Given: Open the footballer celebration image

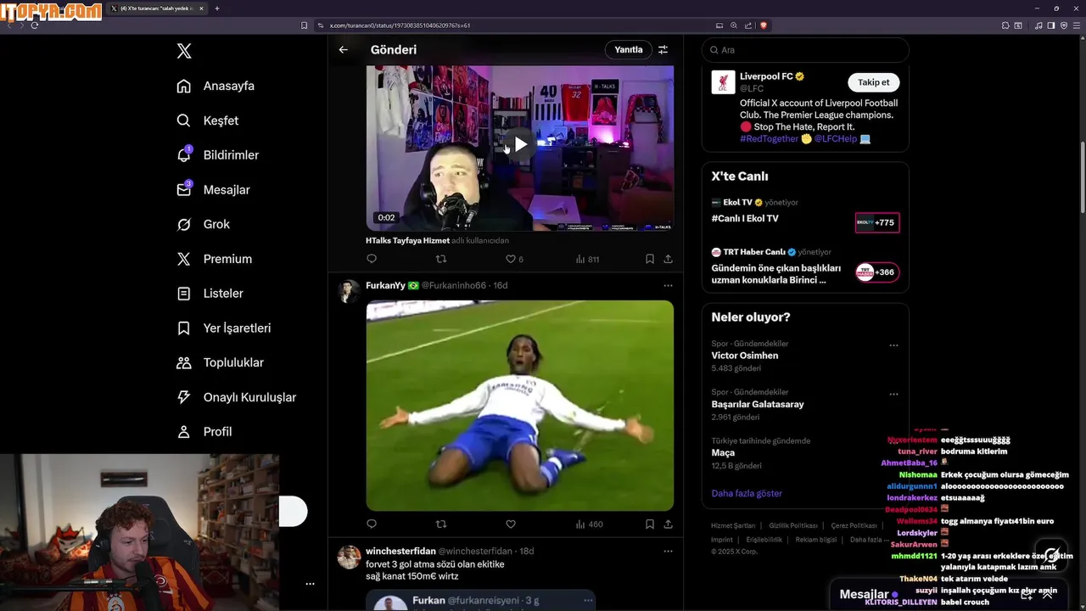Looking at the screenshot, I should [x=520, y=406].
